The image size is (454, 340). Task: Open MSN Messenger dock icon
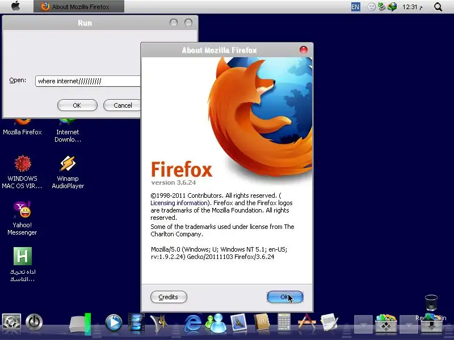click(x=216, y=322)
